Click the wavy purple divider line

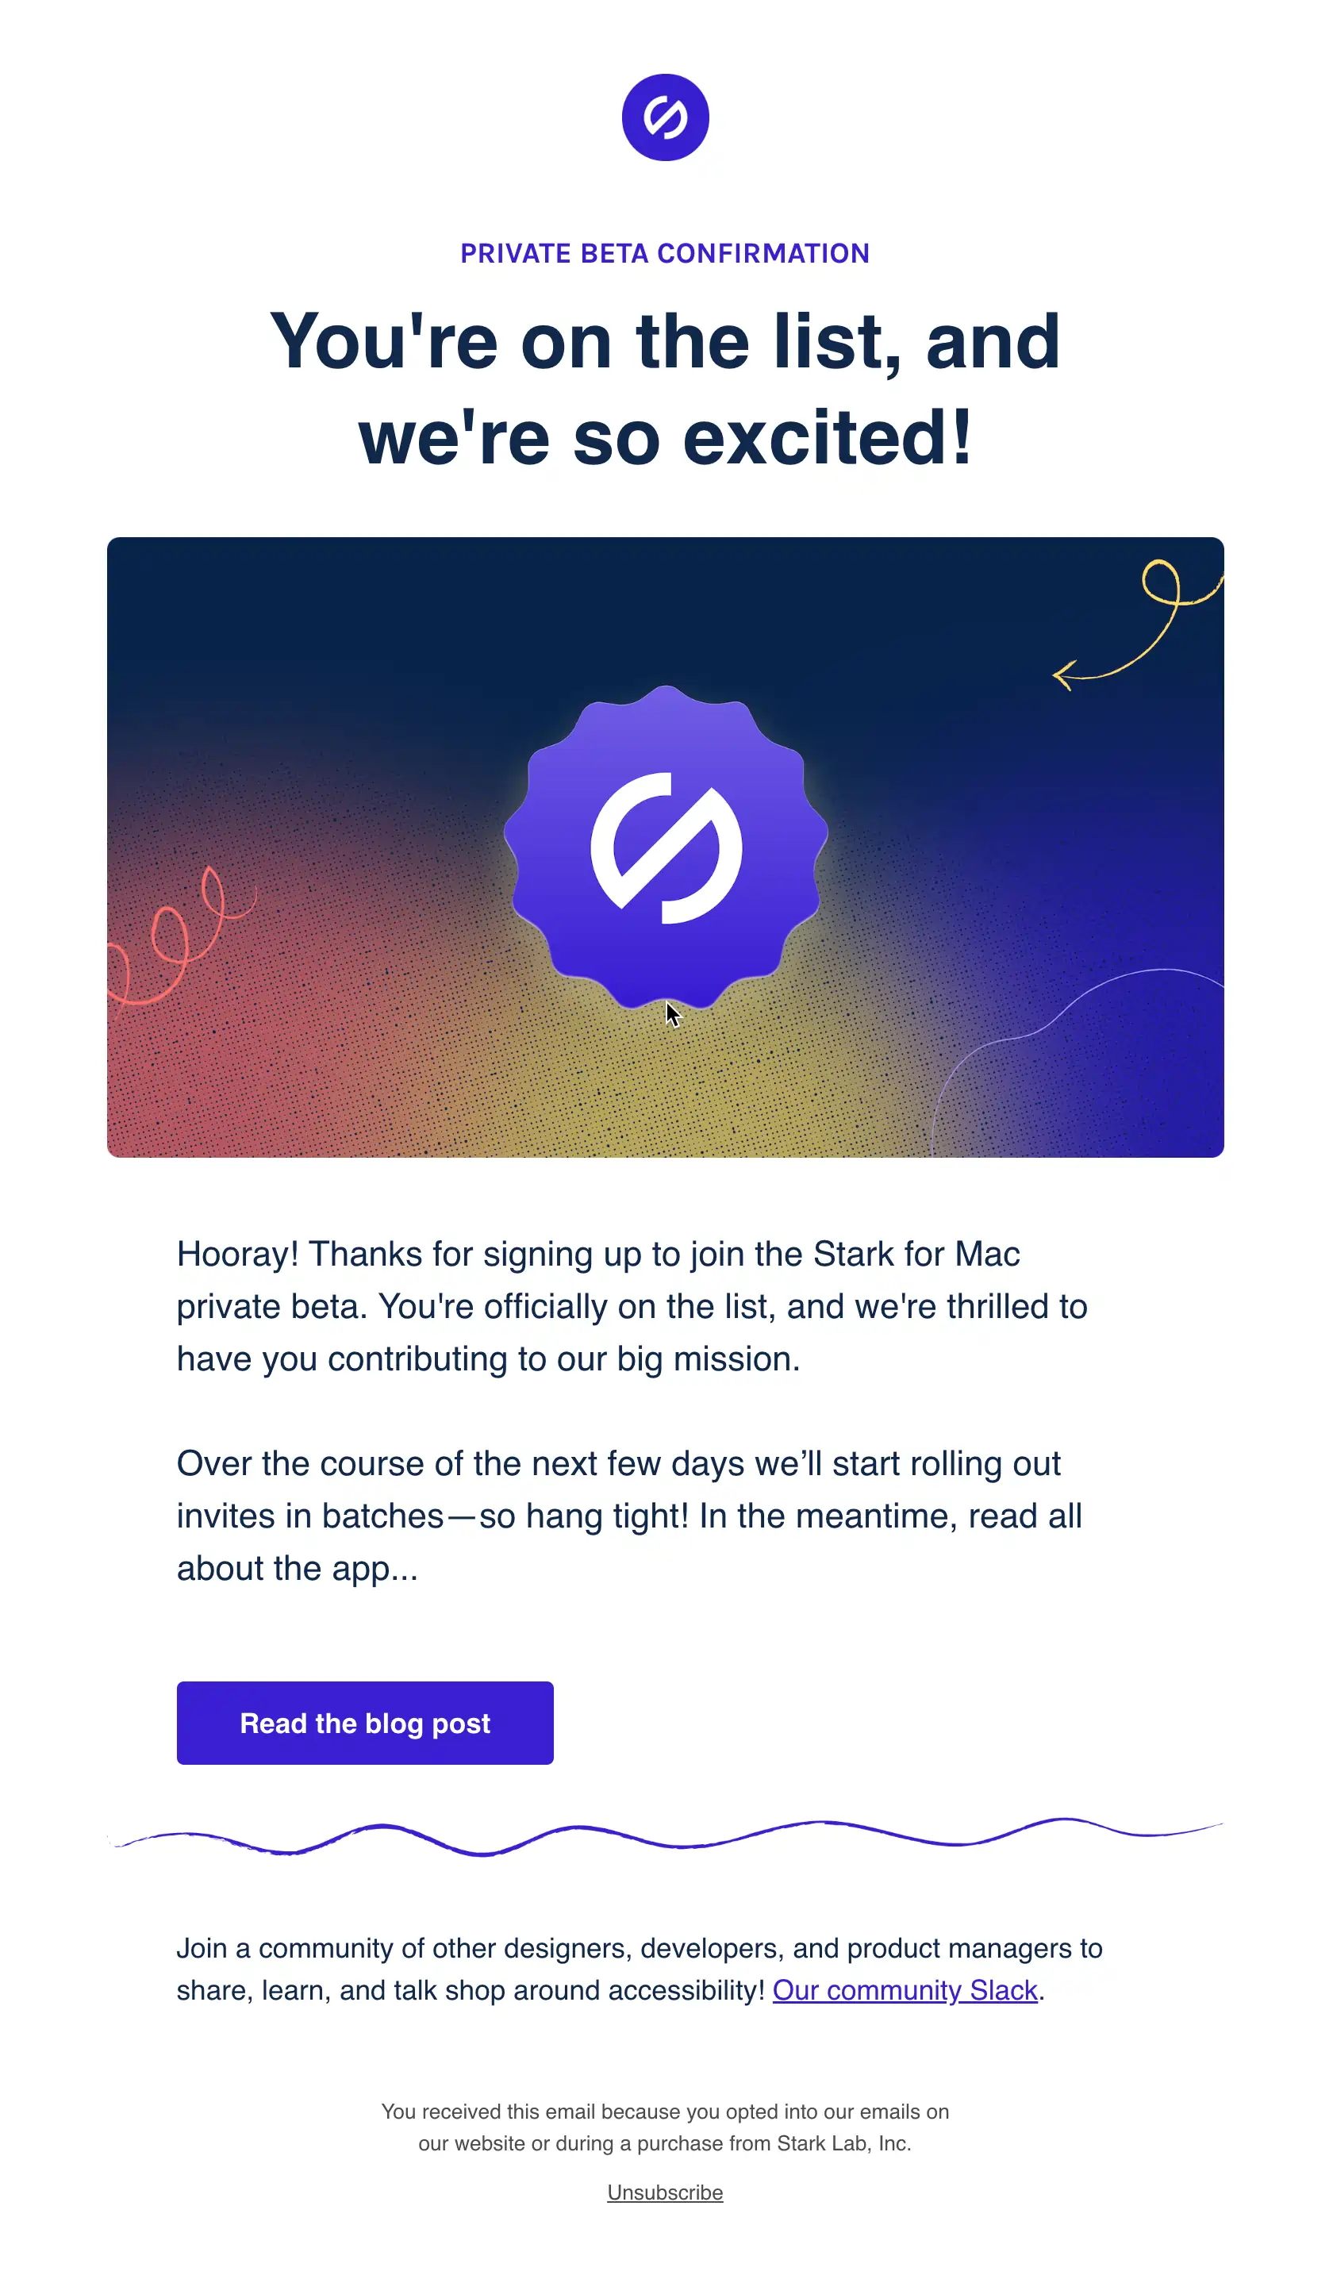666,1838
